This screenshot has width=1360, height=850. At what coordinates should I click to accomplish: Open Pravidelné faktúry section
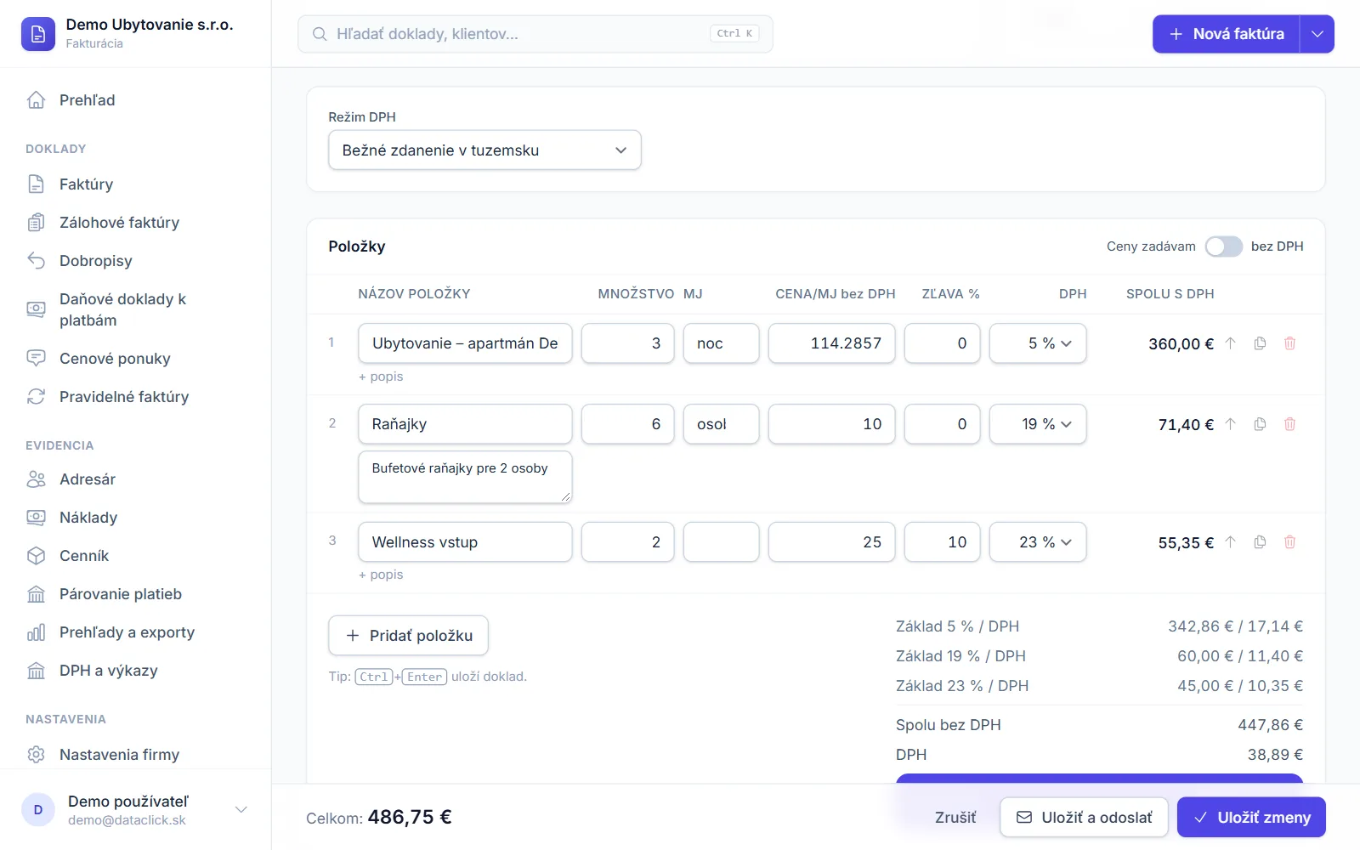pos(136,397)
